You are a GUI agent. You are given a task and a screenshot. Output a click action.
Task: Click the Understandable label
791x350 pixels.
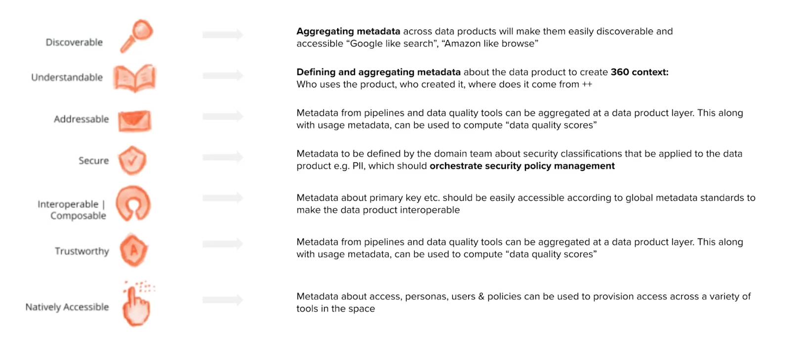click(67, 78)
